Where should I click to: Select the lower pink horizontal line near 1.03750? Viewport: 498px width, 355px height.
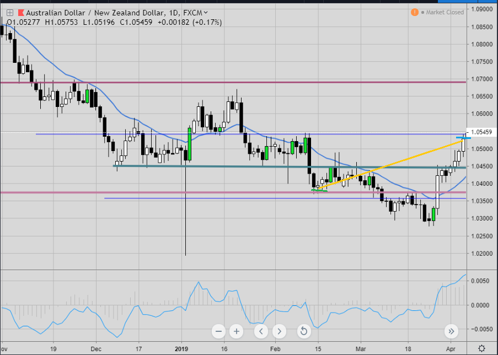pos(233,192)
